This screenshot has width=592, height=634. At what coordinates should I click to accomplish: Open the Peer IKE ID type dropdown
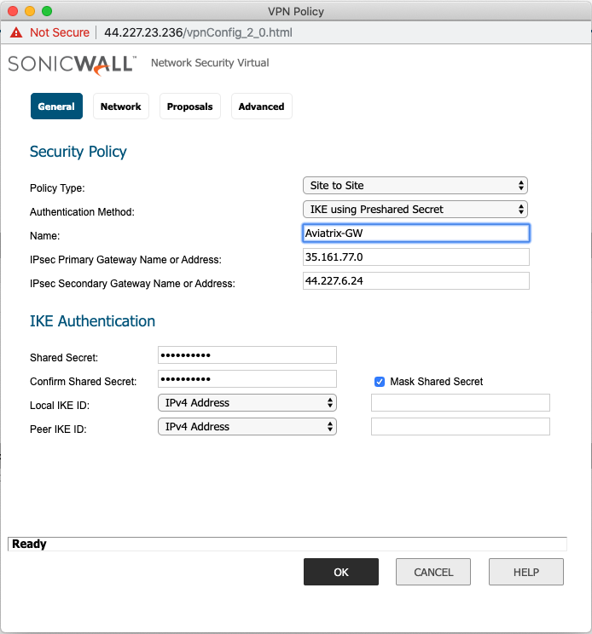(x=247, y=427)
